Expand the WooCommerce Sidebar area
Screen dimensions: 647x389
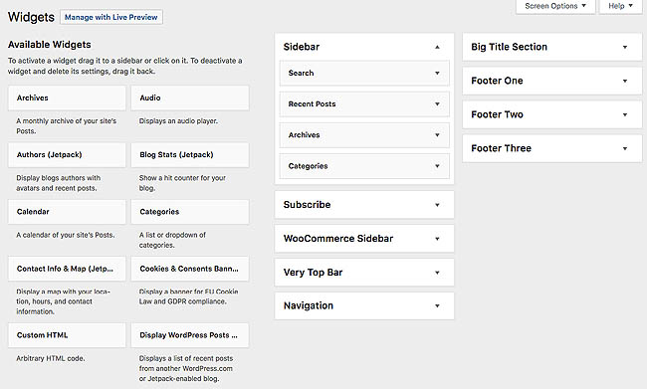pyautogui.click(x=364, y=239)
